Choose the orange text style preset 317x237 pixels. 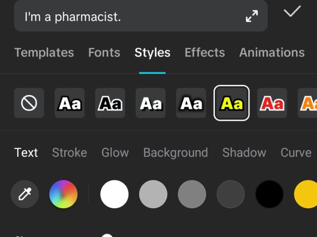point(307,103)
